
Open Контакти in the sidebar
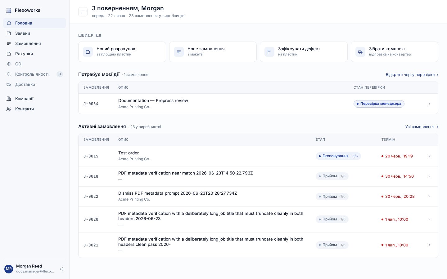tap(34, 109)
